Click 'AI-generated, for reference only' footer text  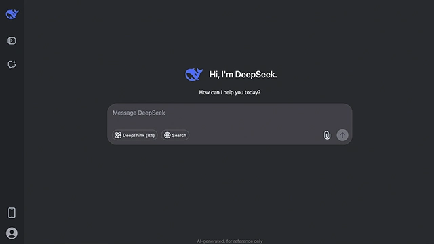pos(230,241)
